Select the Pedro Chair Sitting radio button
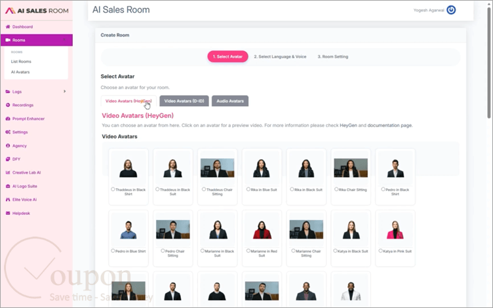 point(163,251)
